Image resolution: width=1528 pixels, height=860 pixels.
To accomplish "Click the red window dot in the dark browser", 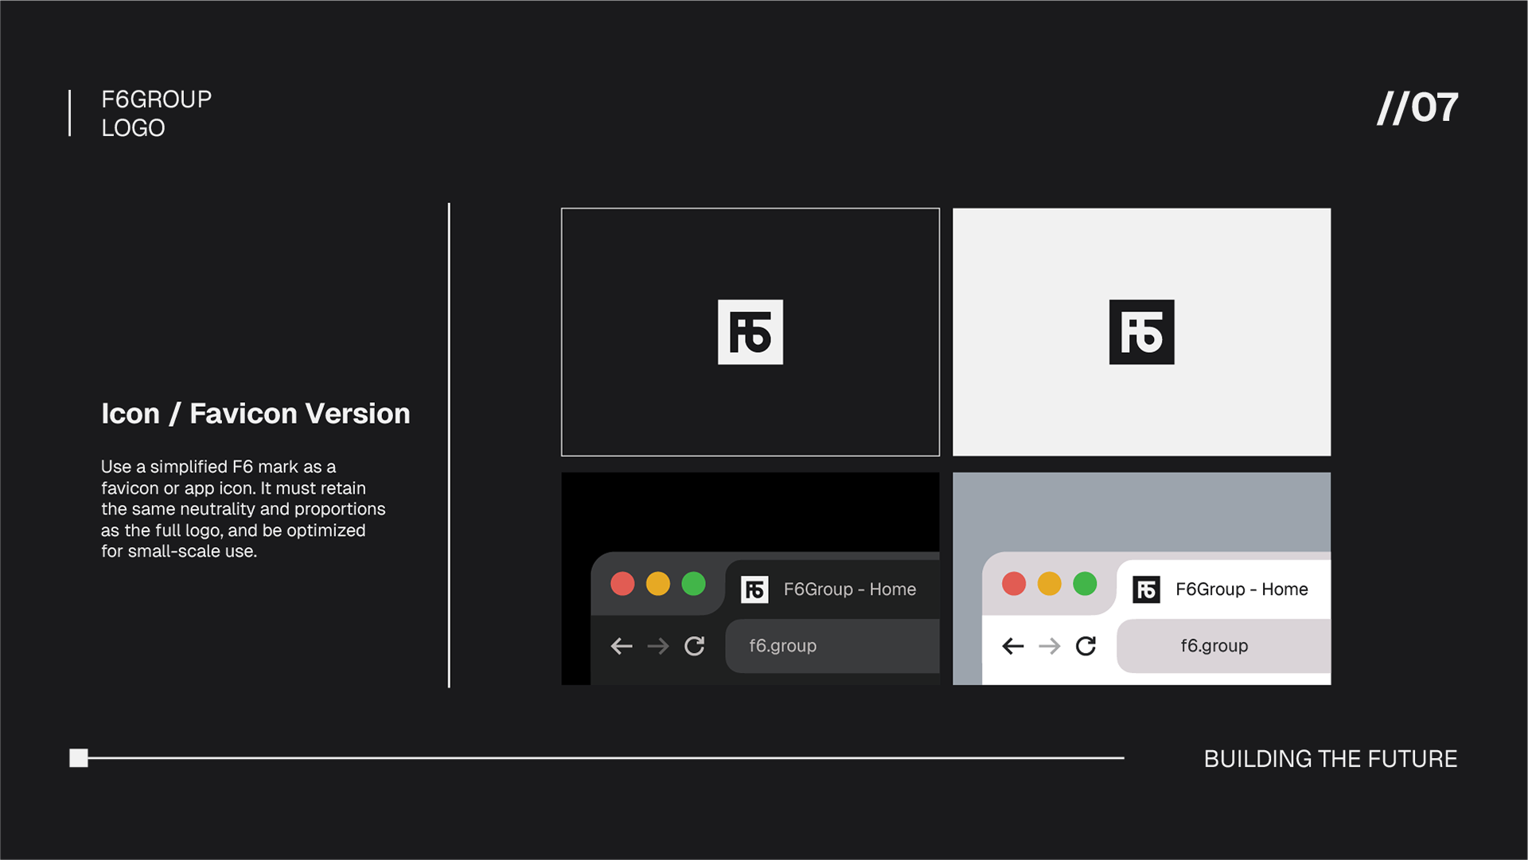I will 622,584.
